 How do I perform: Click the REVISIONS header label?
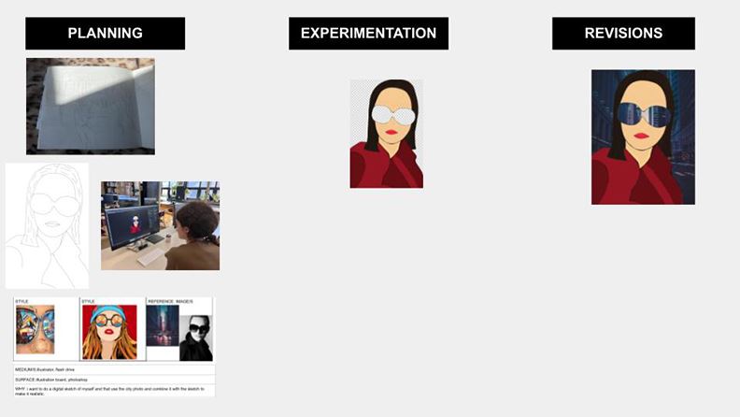623,34
